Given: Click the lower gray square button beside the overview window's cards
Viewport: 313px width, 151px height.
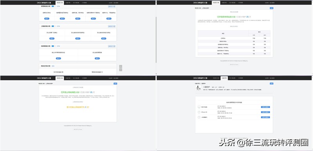Looking at the screenshot, I should (121, 70).
